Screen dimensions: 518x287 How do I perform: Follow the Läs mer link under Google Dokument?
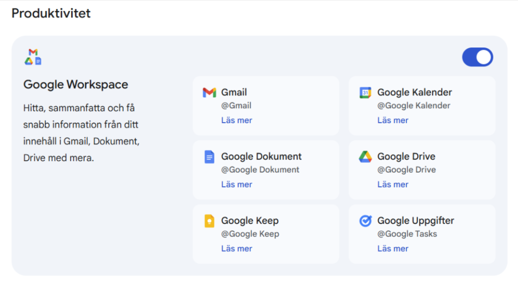click(237, 184)
